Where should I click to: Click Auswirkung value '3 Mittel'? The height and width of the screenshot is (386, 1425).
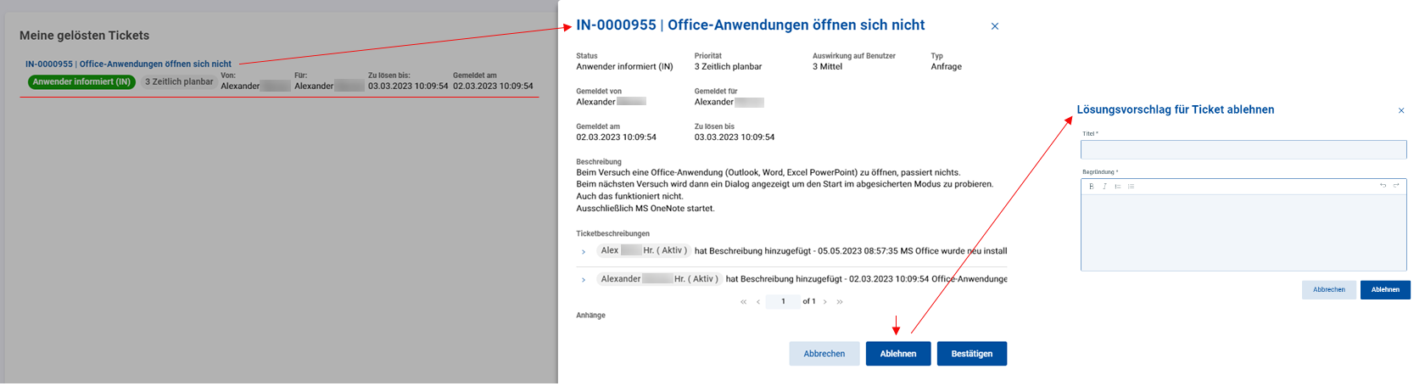pyautogui.click(x=827, y=67)
